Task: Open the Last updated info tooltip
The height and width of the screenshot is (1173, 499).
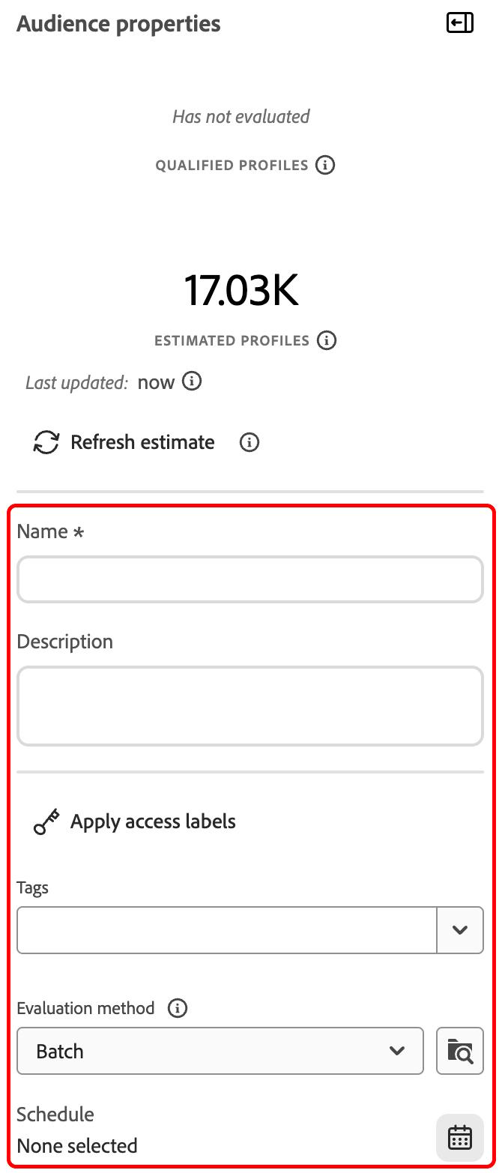Action: [x=192, y=382]
